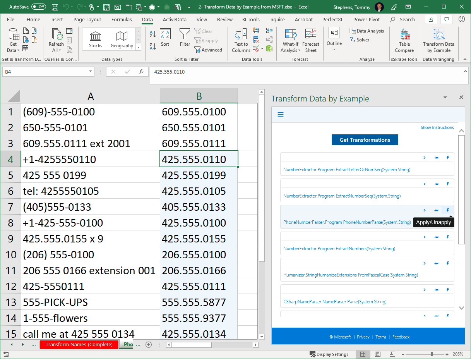
Task: Open Advanced filter options
Action: 208,50
